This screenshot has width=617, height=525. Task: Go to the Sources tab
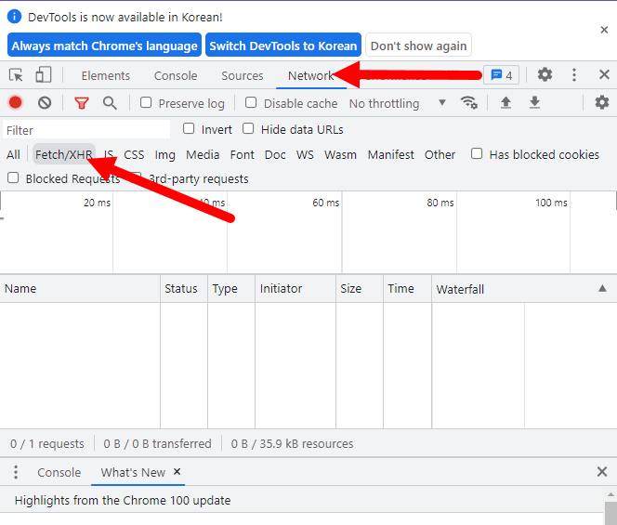coord(242,75)
